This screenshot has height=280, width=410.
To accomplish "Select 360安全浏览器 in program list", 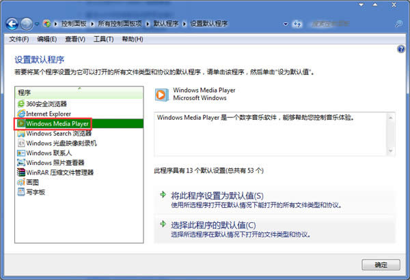I will 79,104.
